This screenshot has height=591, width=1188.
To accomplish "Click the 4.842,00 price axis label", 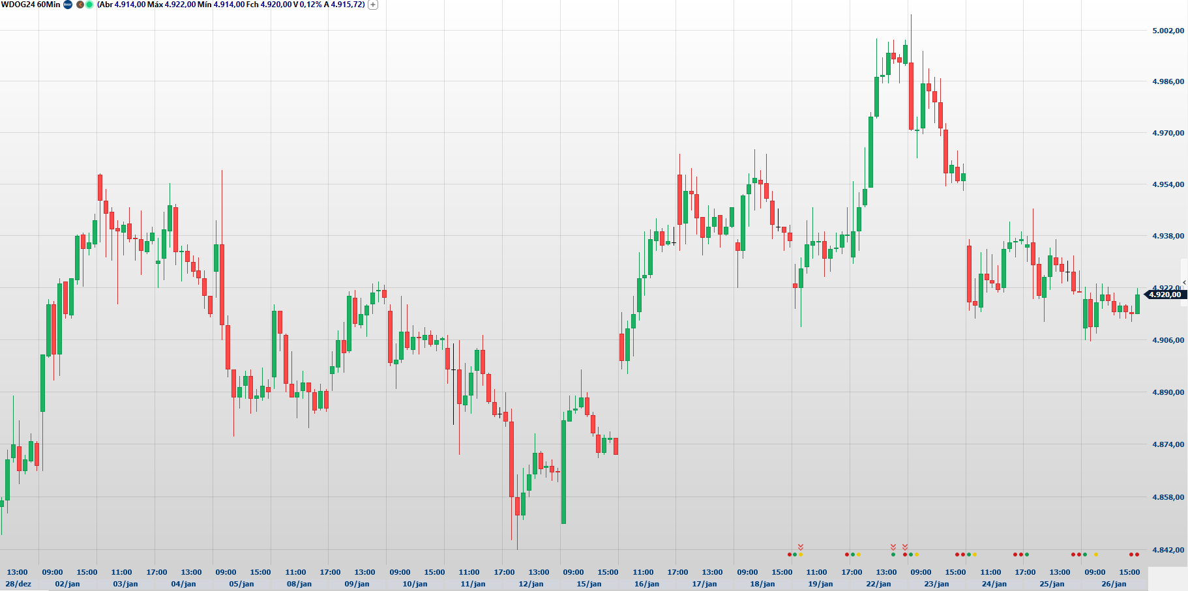I will [x=1168, y=550].
